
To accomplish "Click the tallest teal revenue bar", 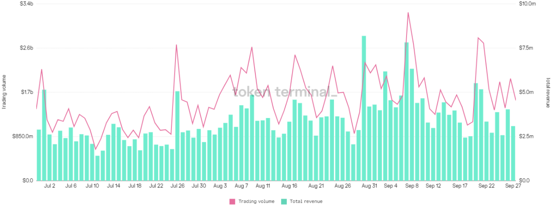I will coord(364,108).
